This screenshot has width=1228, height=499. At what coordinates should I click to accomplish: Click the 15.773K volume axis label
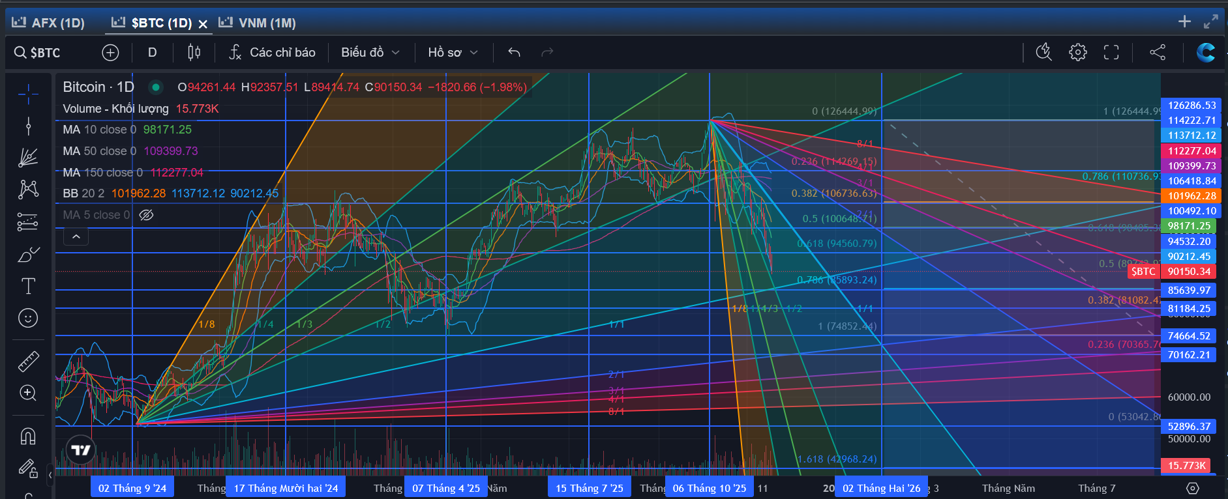1186,466
